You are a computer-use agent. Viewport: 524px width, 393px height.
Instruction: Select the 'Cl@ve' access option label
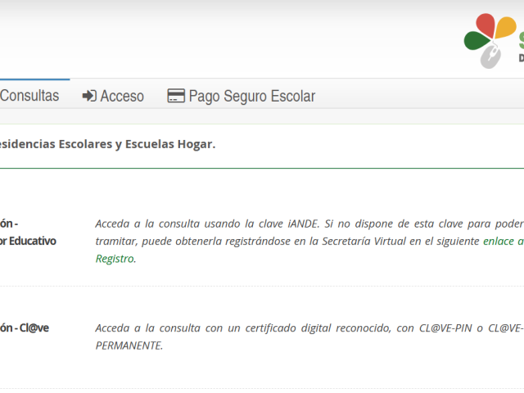[31, 327]
